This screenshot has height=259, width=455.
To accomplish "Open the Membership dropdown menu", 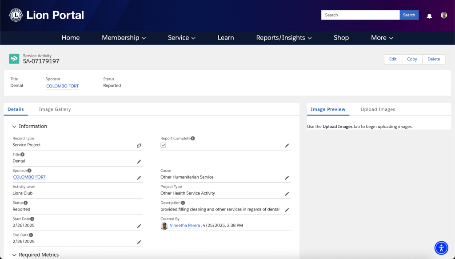I will (x=124, y=38).
